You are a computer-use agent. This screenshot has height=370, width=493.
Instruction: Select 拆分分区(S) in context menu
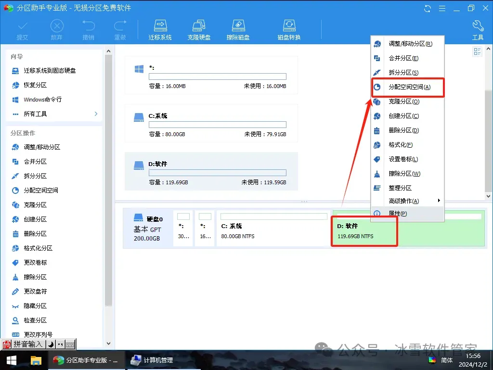click(408, 73)
